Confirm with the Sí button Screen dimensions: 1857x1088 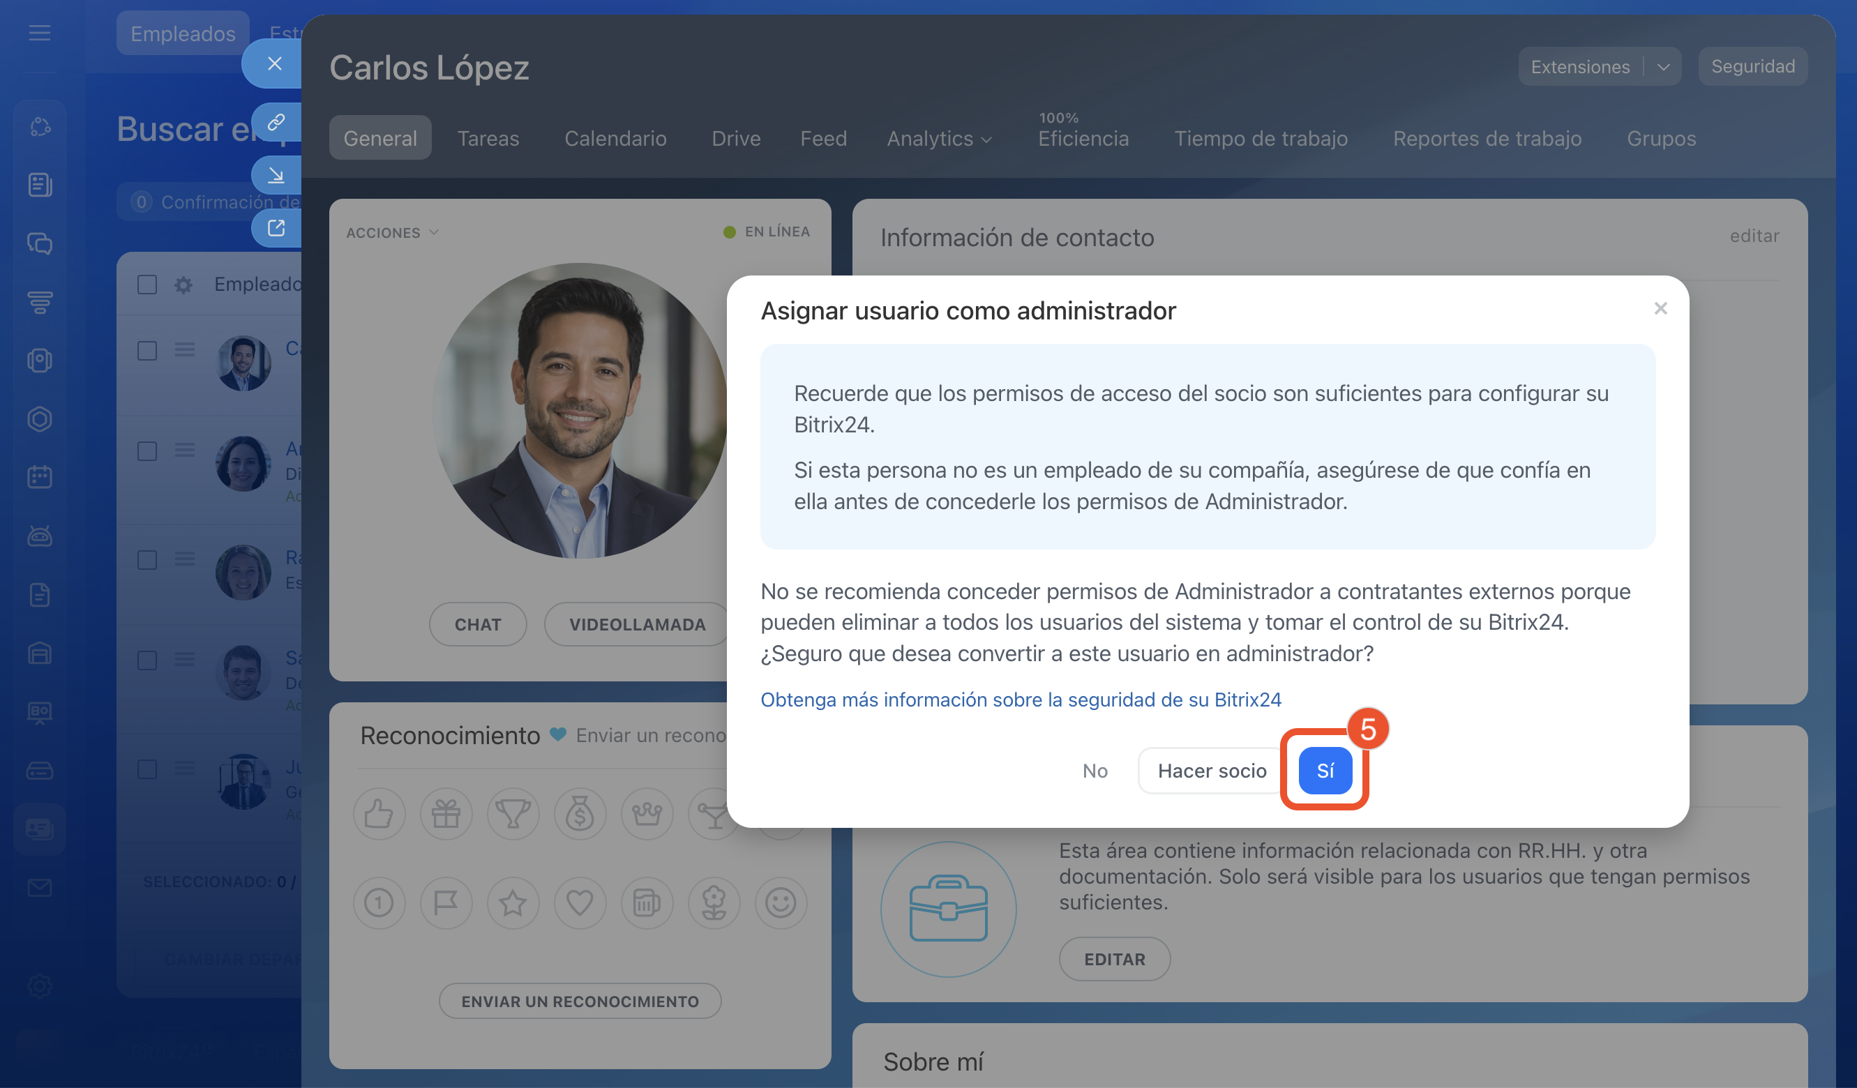click(1324, 771)
